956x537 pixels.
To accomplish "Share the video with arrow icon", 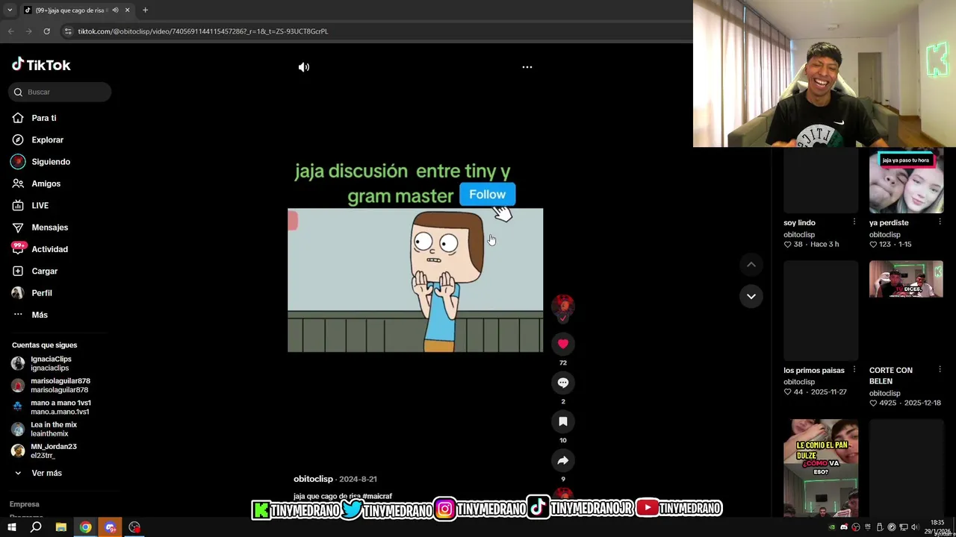I will pyautogui.click(x=563, y=460).
